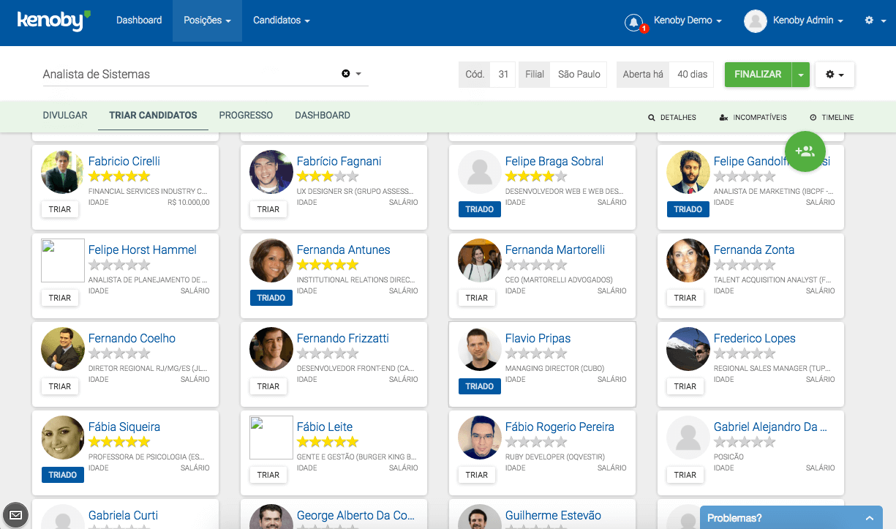
Task: Click Fernanda Martorelli's photo
Action: tap(480, 260)
